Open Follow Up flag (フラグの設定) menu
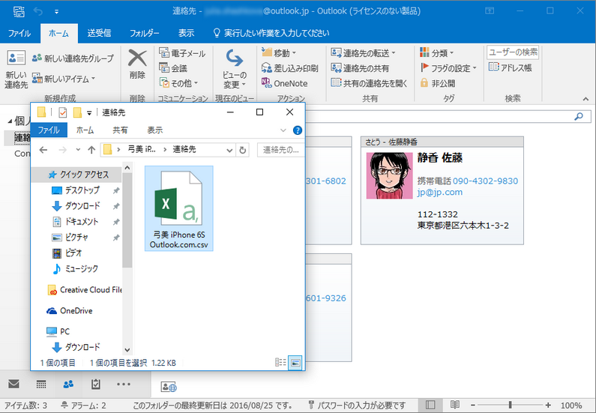The width and height of the screenshot is (596, 413). [448, 68]
